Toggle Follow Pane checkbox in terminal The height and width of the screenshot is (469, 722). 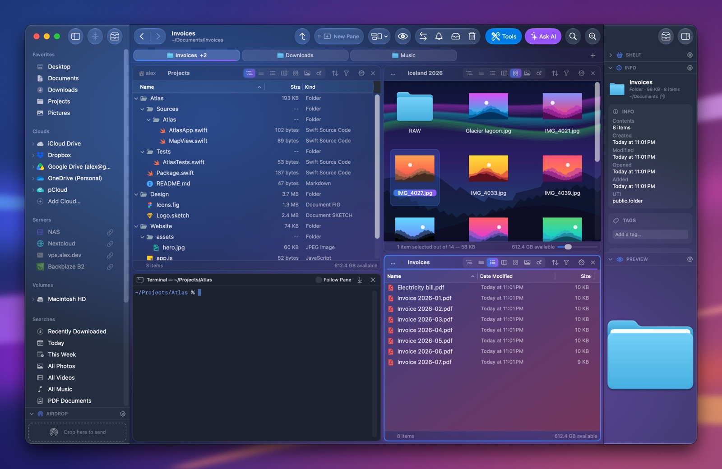tap(319, 280)
